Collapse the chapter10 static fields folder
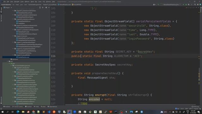 (13, 25)
